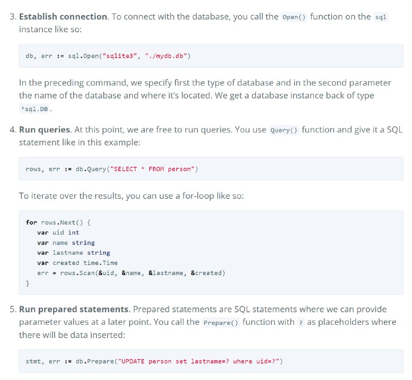Click the sql inline code tag
The image size is (412, 380).
coord(381,17)
